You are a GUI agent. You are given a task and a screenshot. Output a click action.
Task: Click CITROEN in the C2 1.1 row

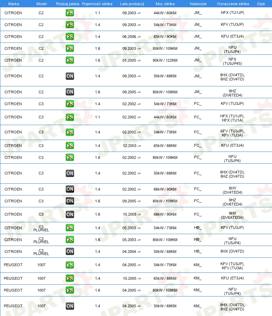click(x=13, y=13)
